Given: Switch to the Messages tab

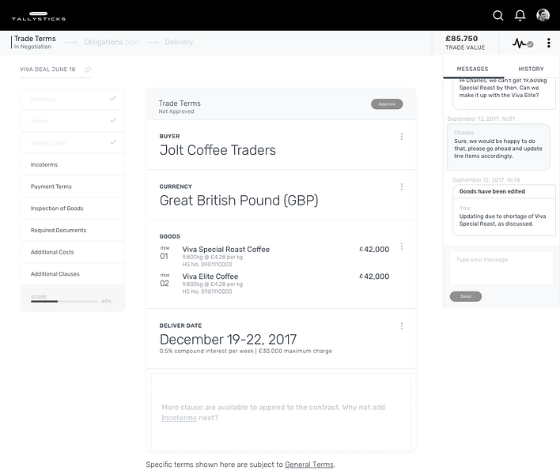Looking at the screenshot, I should click(472, 69).
